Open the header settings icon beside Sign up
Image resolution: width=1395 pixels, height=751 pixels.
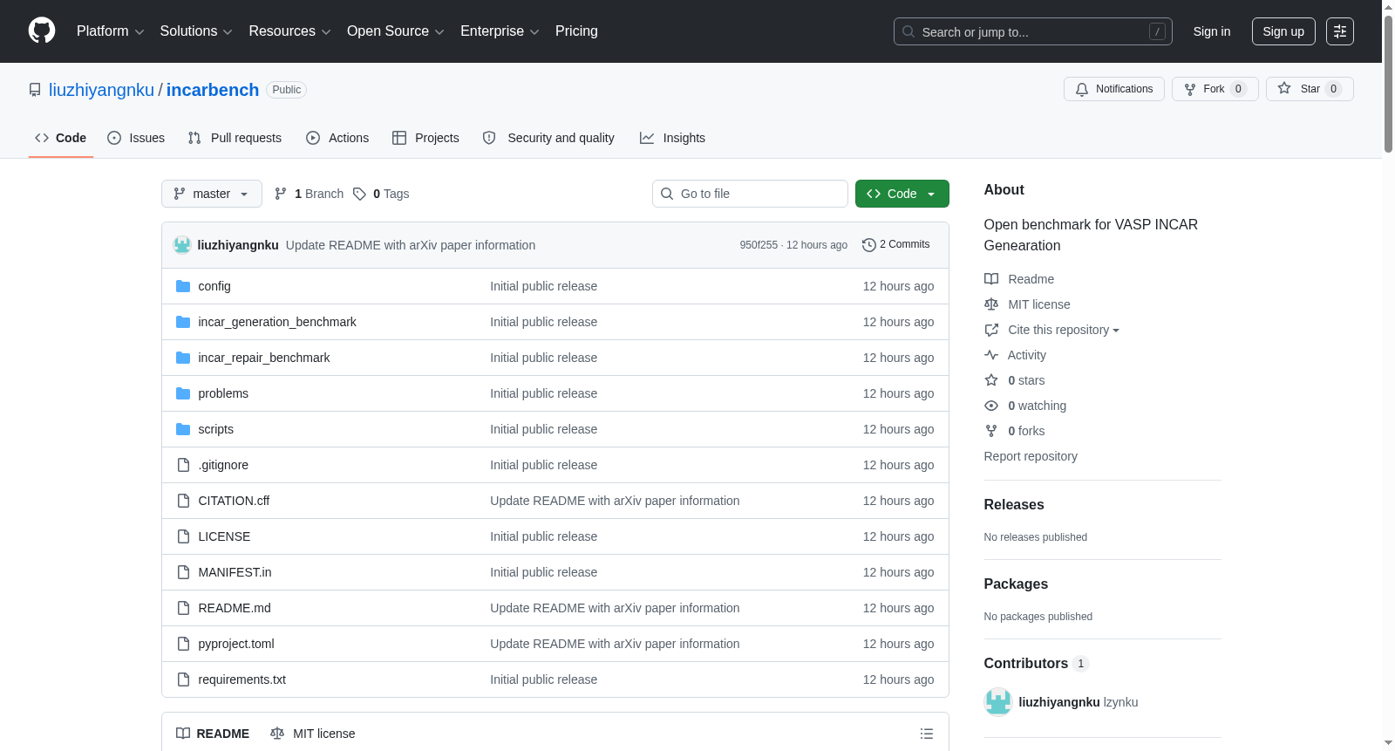[1340, 31]
